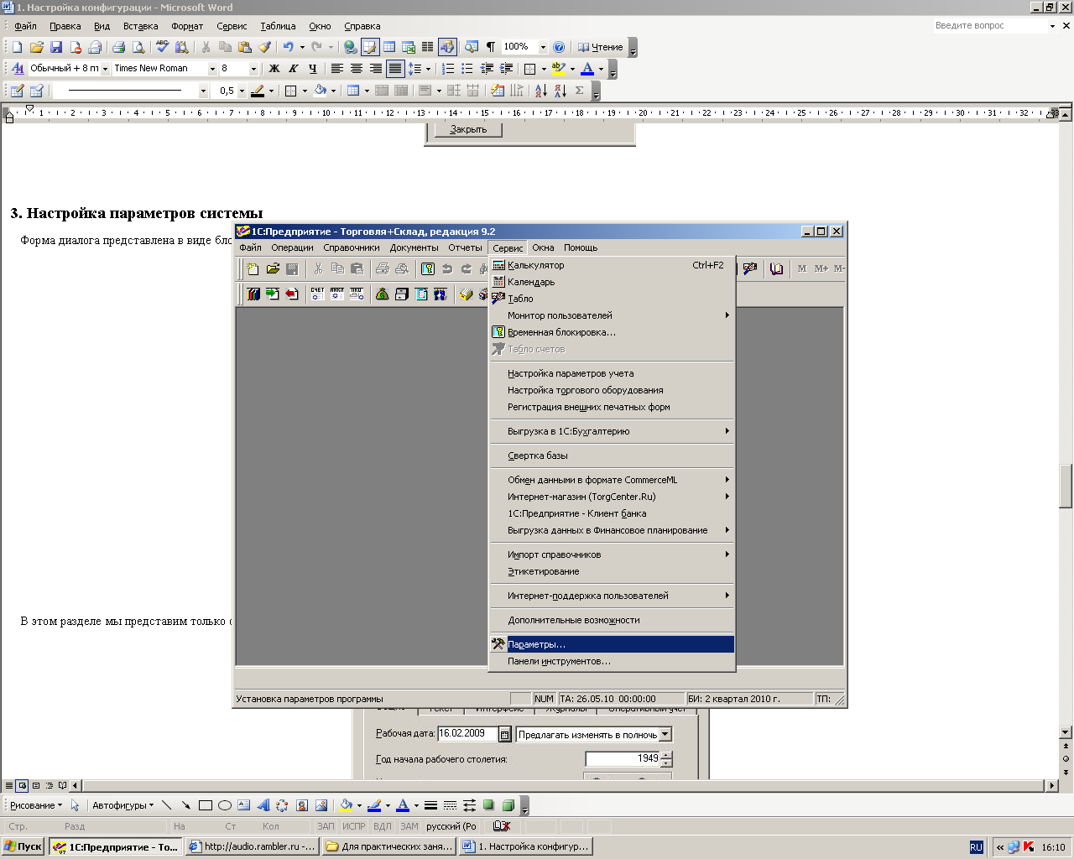Image resolution: width=1074 pixels, height=859 pixels.
Task: Expand Интернет-поддержка пользователей submenu
Action: click(611, 596)
